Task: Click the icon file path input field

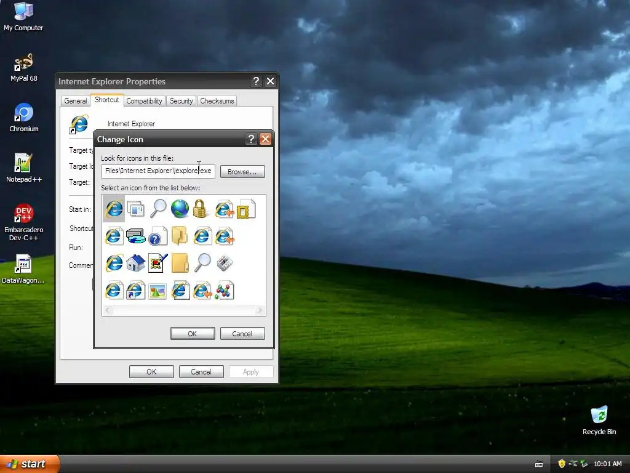Action: click(158, 171)
